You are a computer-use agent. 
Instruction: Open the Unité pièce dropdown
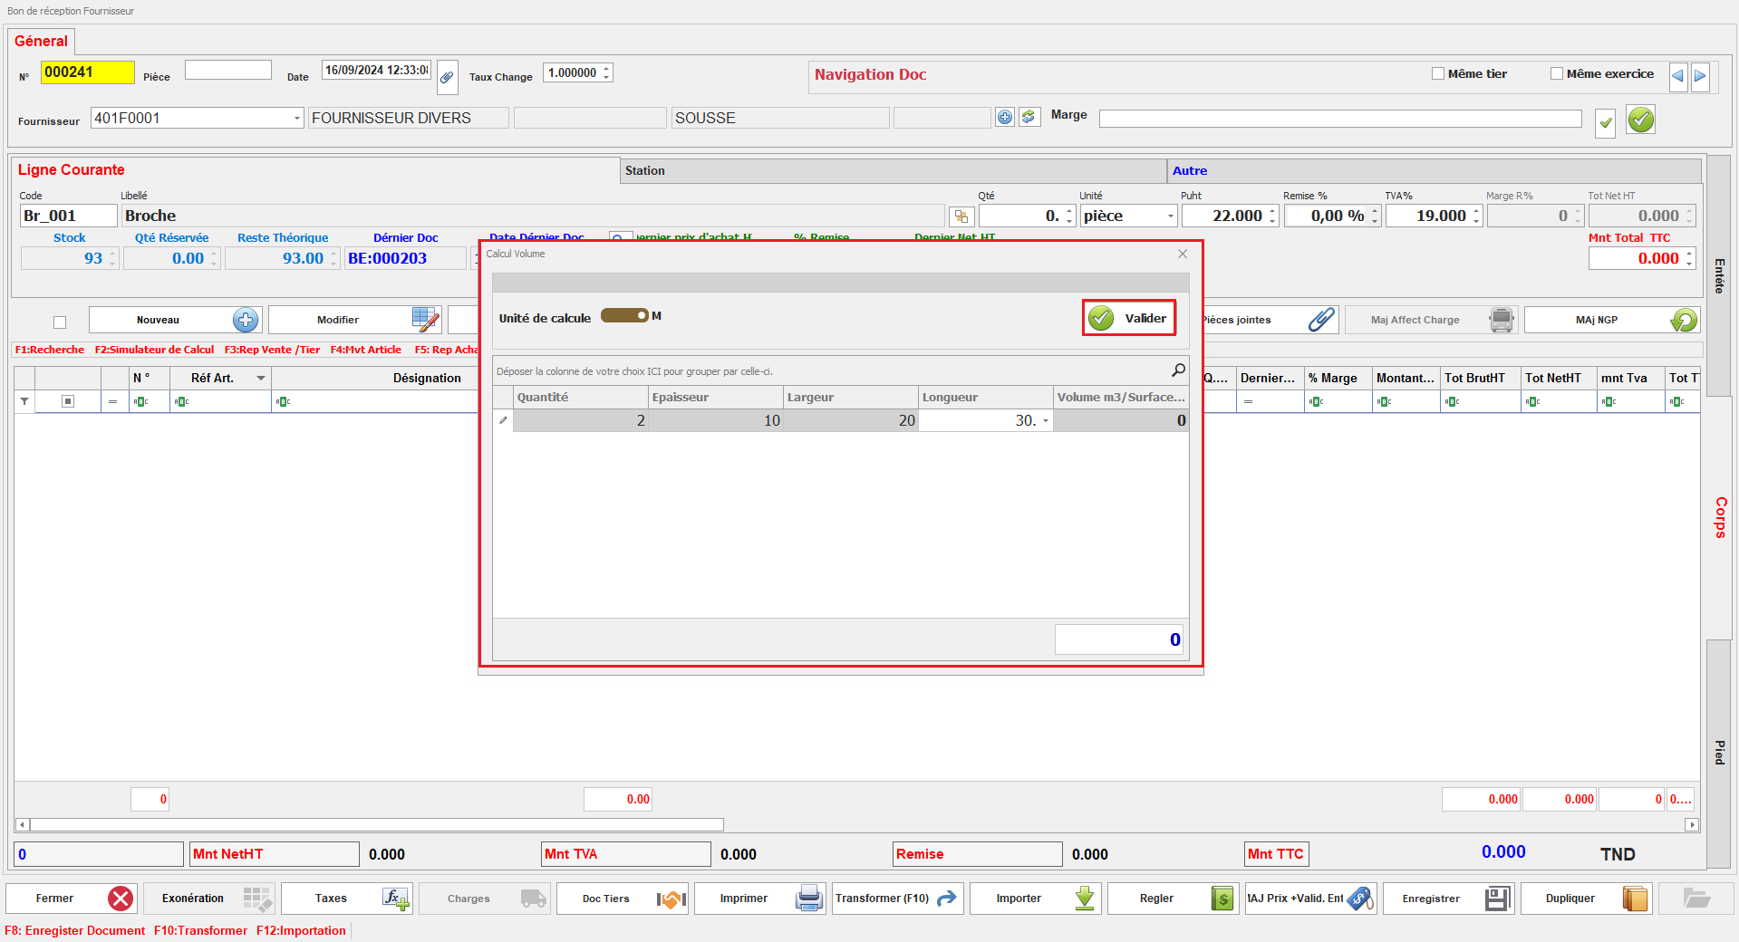coord(1170,216)
